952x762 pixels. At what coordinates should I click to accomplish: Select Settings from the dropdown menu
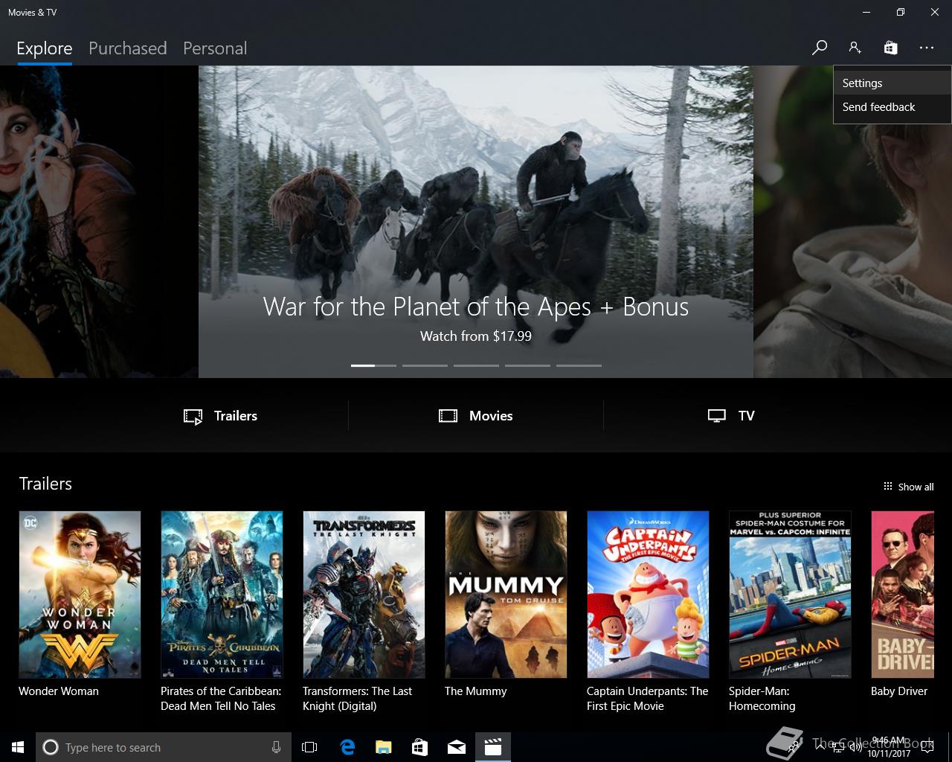pyautogui.click(x=892, y=83)
